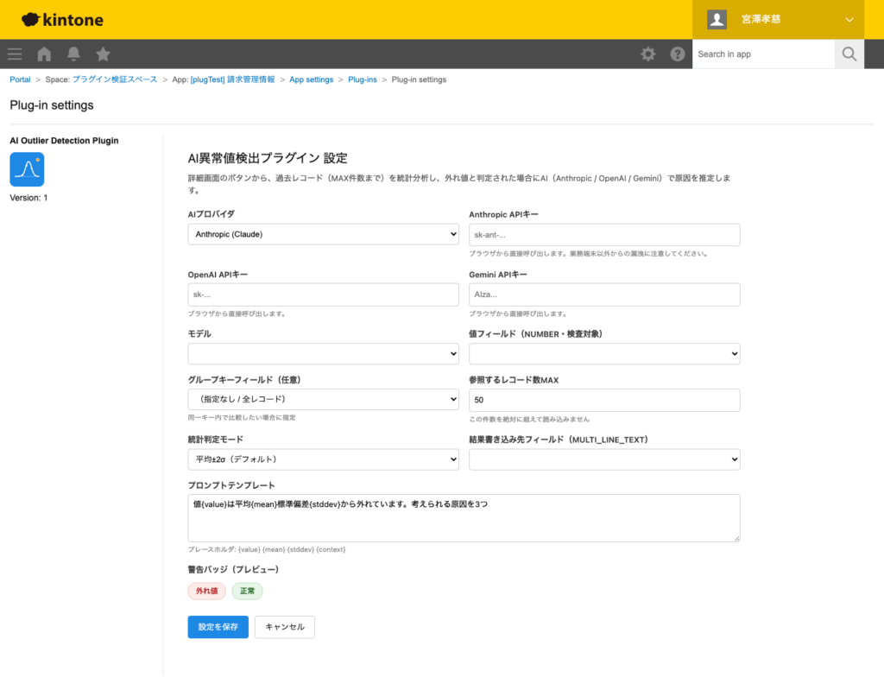Open the モデル dropdown
This screenshot has width=884, height=690.
(323, 353)
